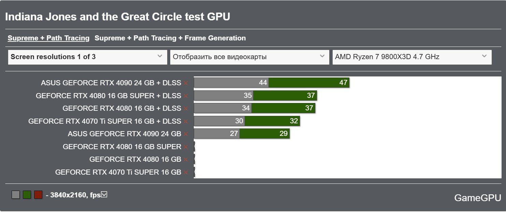
Task: Click the RTX 4090 + DLSS green bar
Action: pyautogui.click(x=309, y=83)
